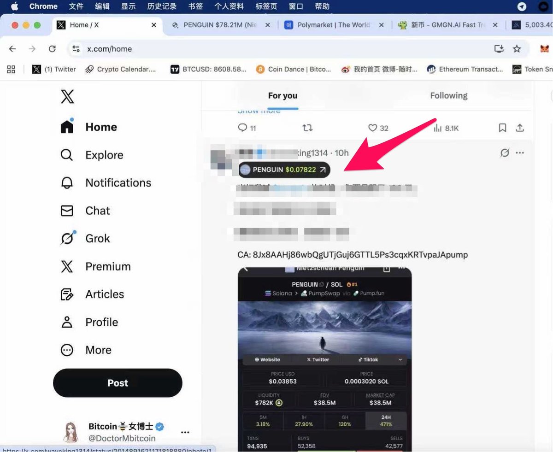This screenshot has width=553, height=452.
Task: Click the Website button in the chart image
Action: [x=267, y=359]
